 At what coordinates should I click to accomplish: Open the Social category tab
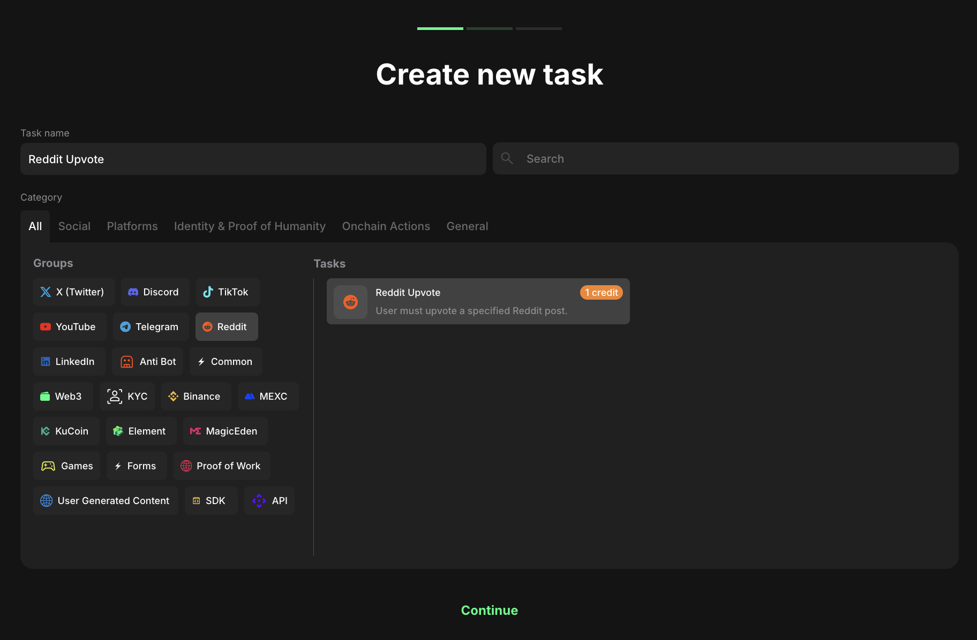[74, 226]
